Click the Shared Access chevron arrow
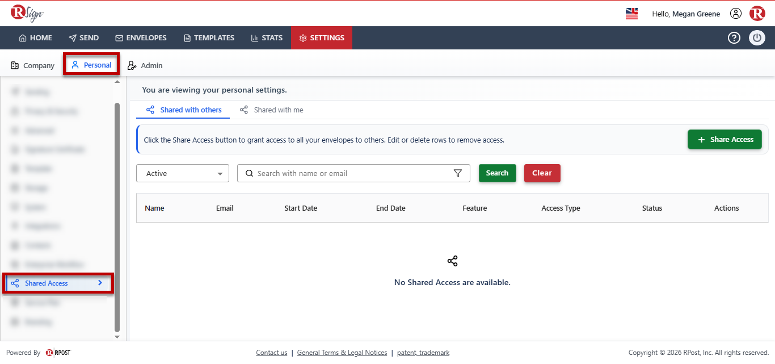This screenshot has height=364, width=775. 100,283
